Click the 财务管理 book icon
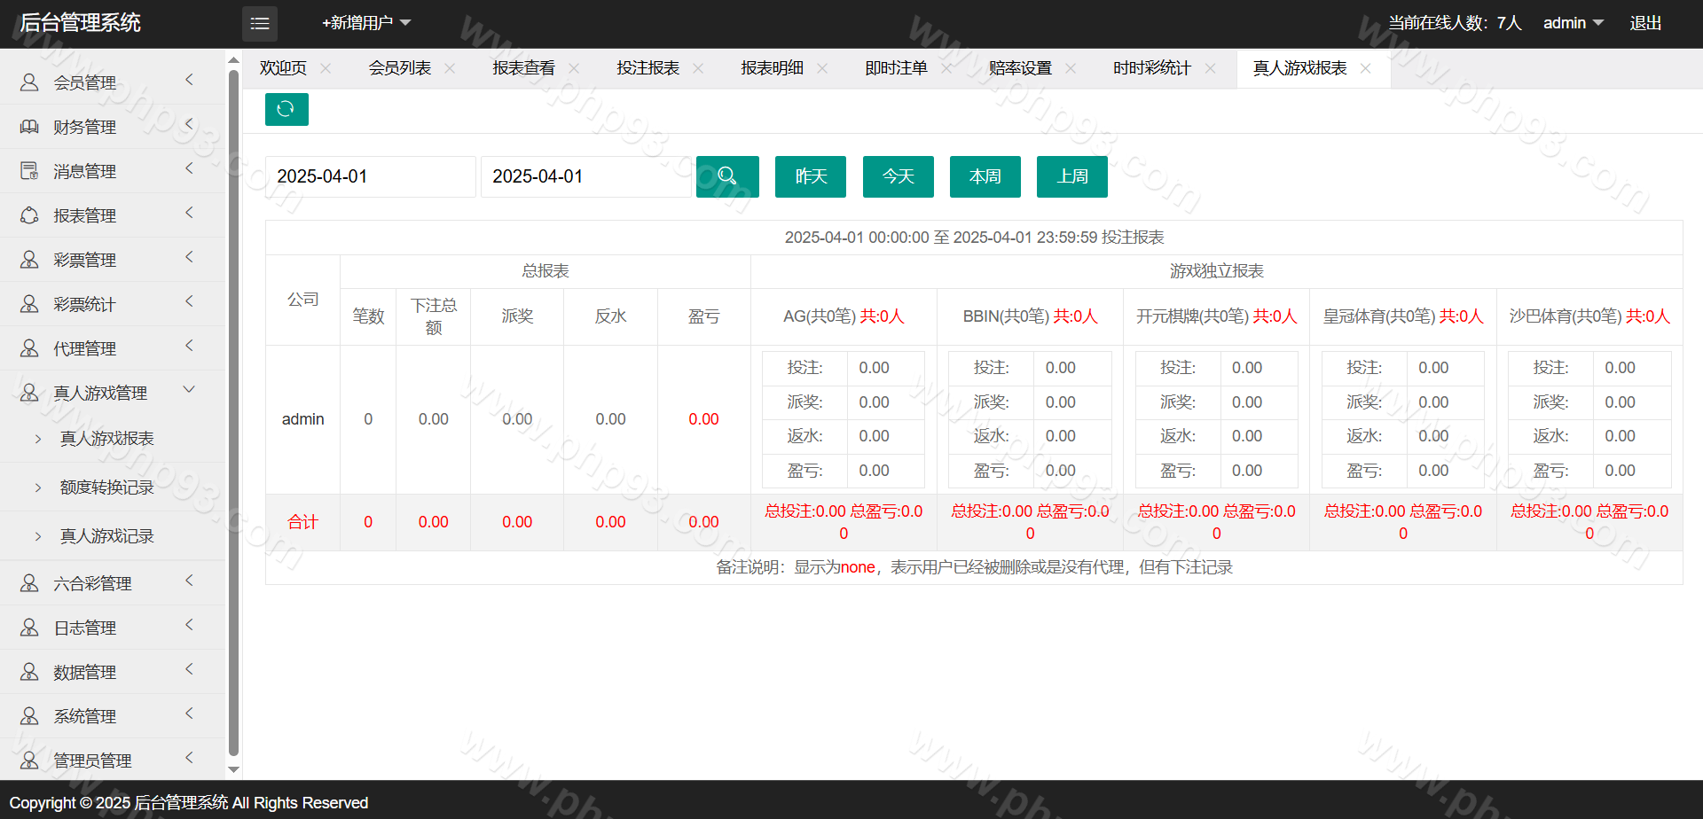The image size is (1703, 819). 29,127
